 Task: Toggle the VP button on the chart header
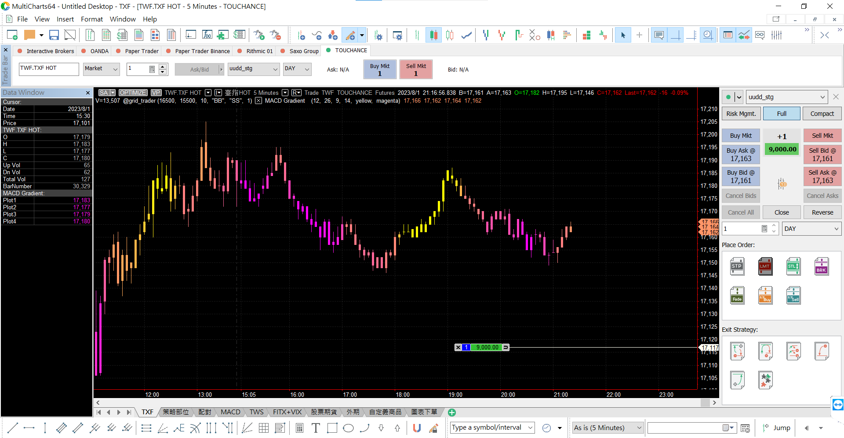[156, 93]
